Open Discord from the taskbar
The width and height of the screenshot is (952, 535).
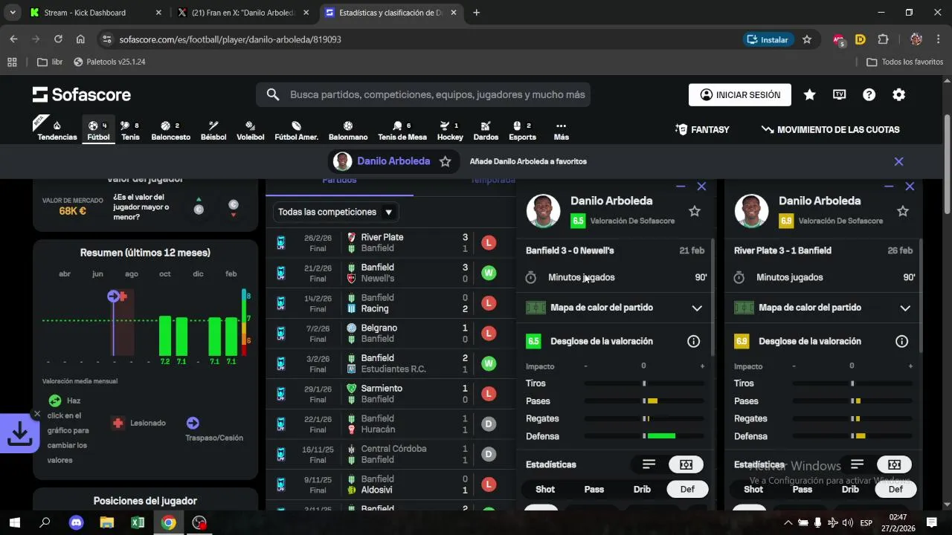tap(77, 522)
